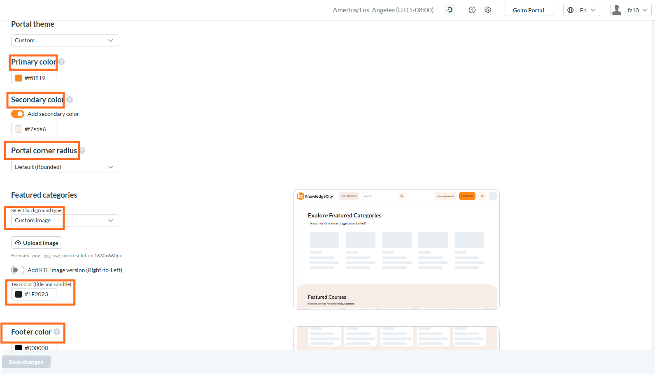
Task: Click the search magnifier in preview
Action: click(x=402, y=196)
